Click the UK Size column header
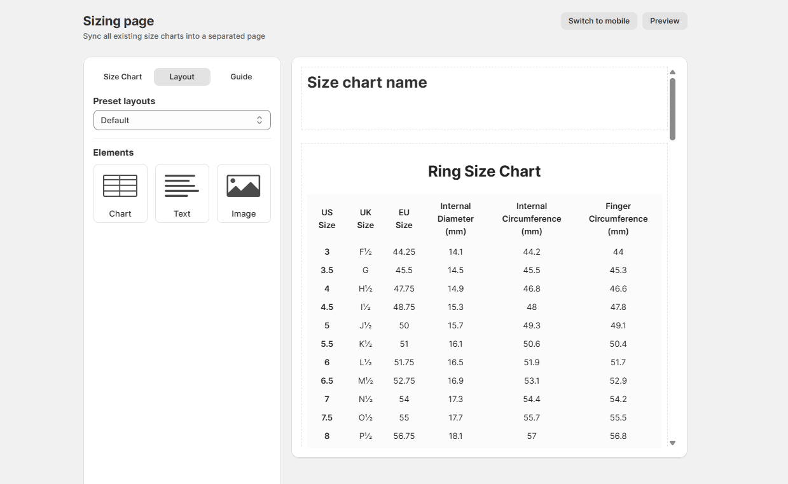Viewport: 788px width, 484px height. point(366,218)
